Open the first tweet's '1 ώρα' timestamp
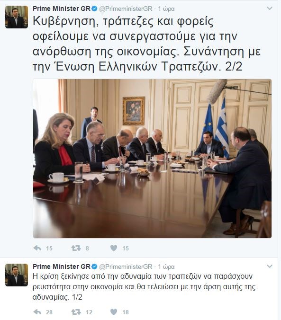 [x=166, y=9]
